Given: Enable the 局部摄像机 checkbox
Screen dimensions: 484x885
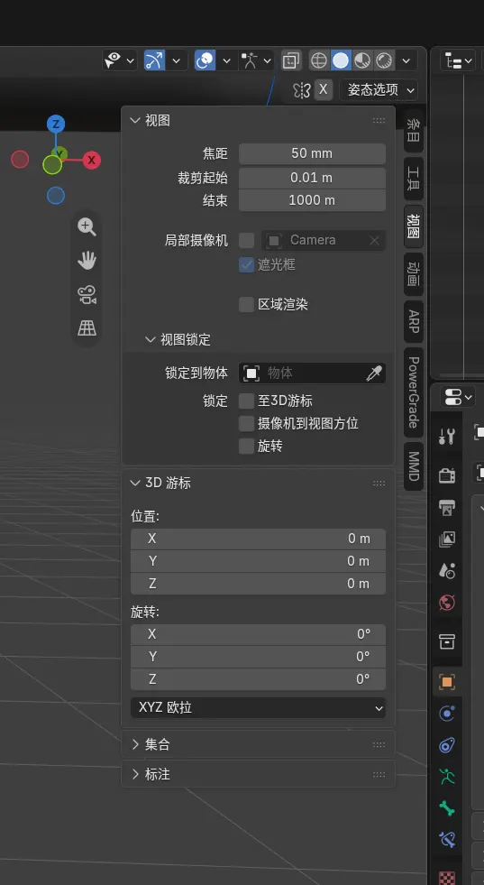Looking at the screenshot, I should click(x=247, y=241).
